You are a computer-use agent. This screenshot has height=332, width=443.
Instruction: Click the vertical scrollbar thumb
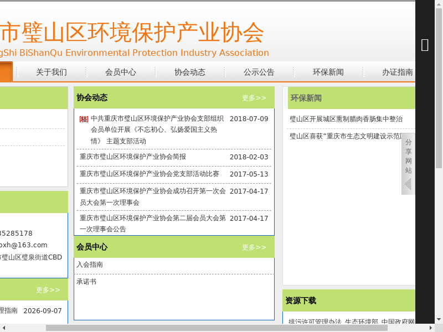click(439, 88)
